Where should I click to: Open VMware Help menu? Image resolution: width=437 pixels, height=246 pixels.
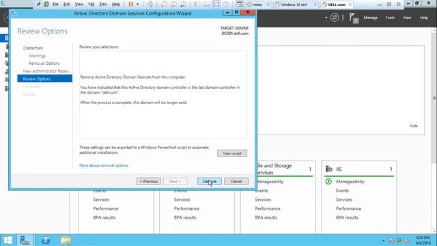(x=116, y=4)
